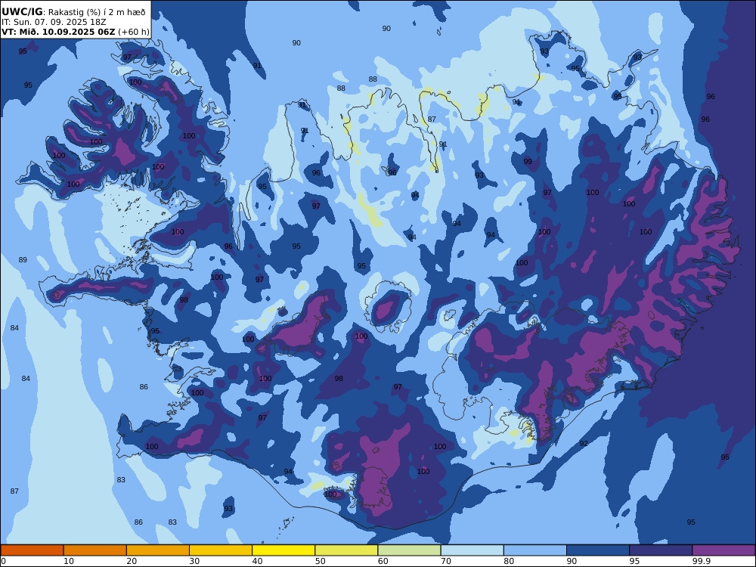The width and height of the screenshot is (756, 567).
Task: Pick the 80–90 medium blue legend swatch
Action: [535, 550]
